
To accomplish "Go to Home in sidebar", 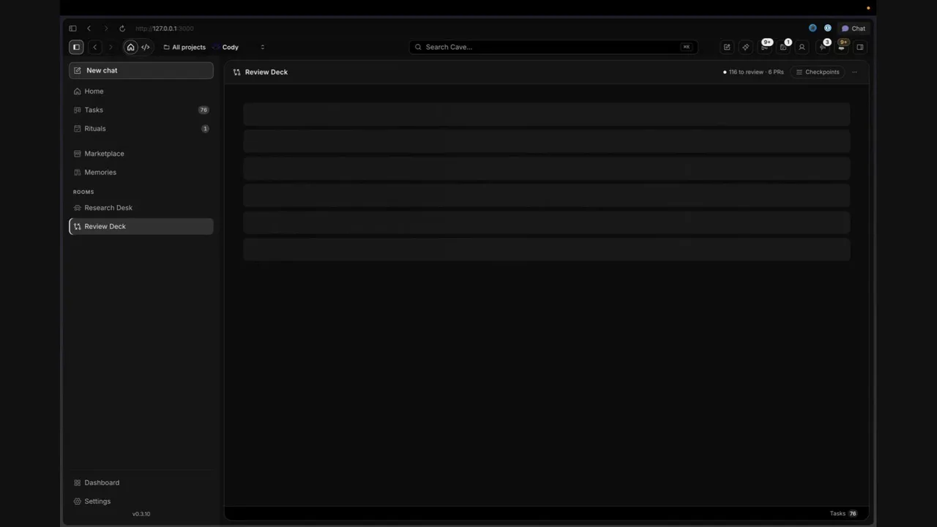I will click(141, 91).
